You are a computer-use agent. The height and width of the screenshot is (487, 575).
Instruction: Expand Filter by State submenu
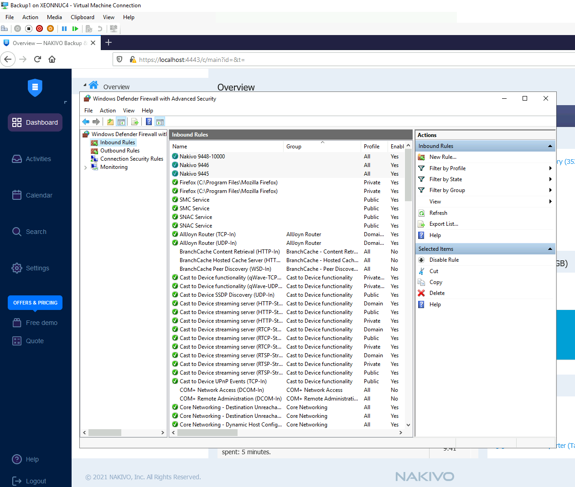pos(550,179)
